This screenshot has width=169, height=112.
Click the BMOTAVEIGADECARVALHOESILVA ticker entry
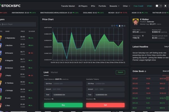click(59, 13)
